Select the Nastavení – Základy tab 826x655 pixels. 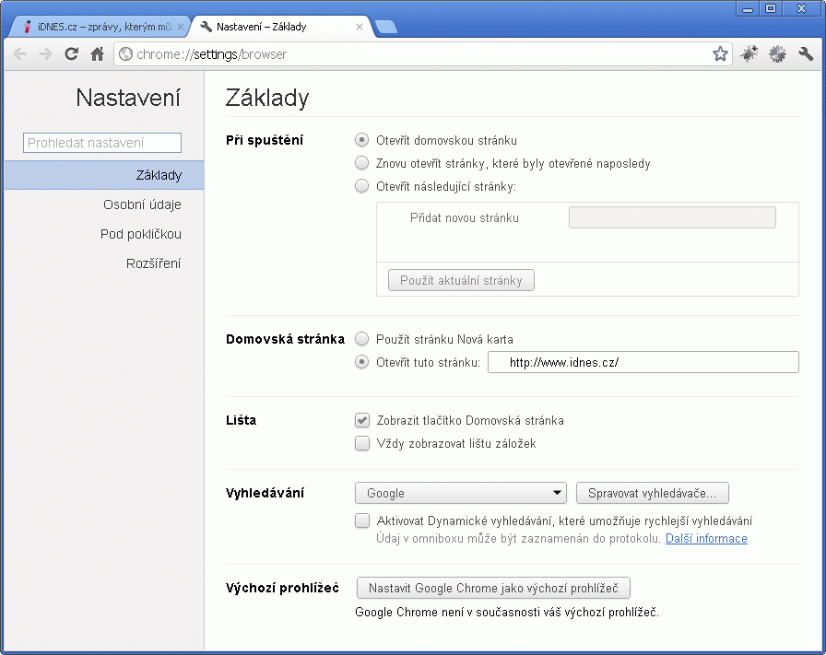282,27
